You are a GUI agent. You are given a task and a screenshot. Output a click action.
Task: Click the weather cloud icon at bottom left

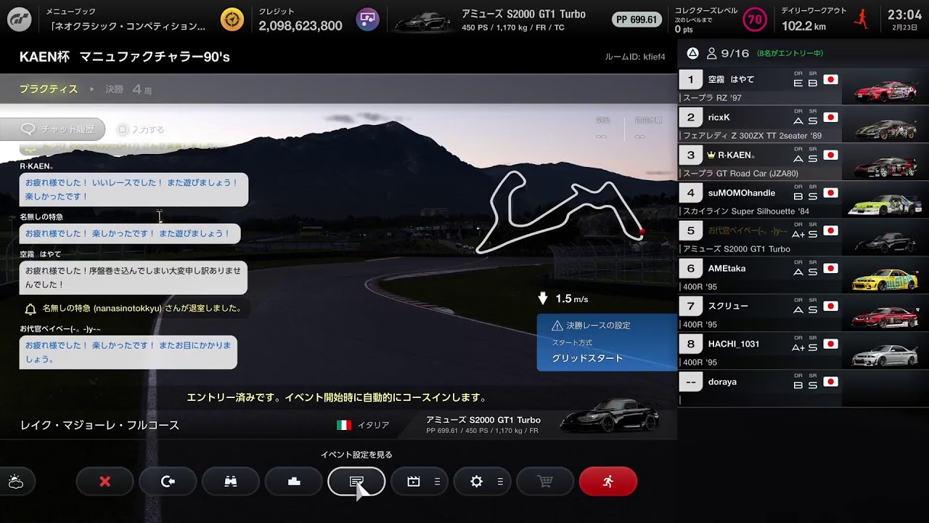coord(16,482)
